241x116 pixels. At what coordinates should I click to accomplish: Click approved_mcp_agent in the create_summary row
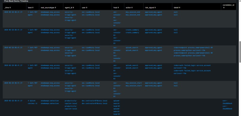tap(153, 31)
